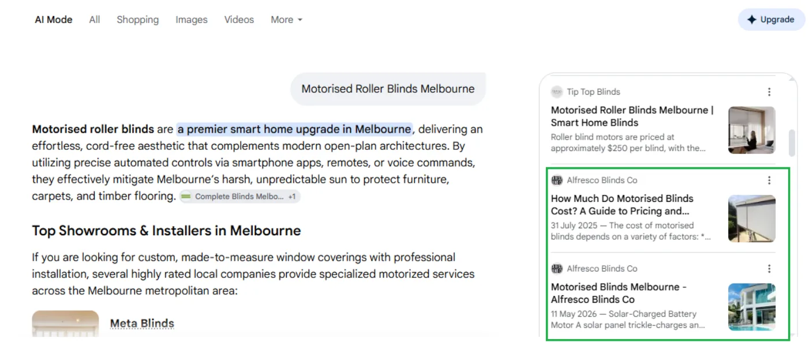
Task: Open the Meta Blinds link
Action: pos(142,324)
